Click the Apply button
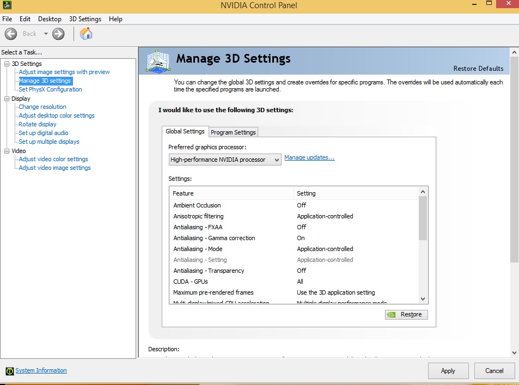The width and height of the screenshot is (519, 385). 448,371
